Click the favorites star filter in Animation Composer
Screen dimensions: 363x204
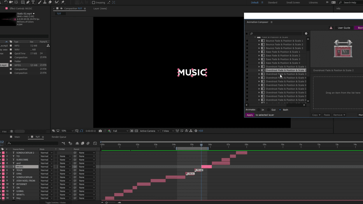247,34
